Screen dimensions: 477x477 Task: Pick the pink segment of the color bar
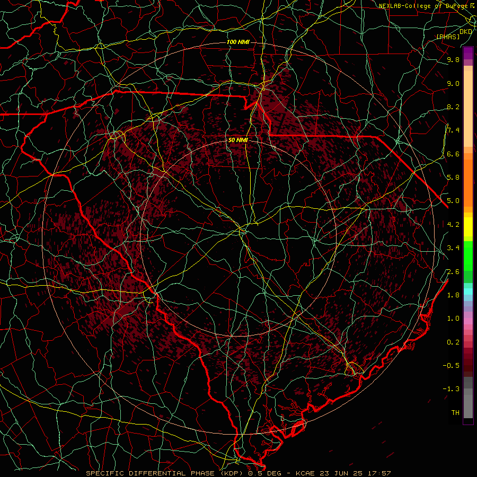click(x=468, y=321)
